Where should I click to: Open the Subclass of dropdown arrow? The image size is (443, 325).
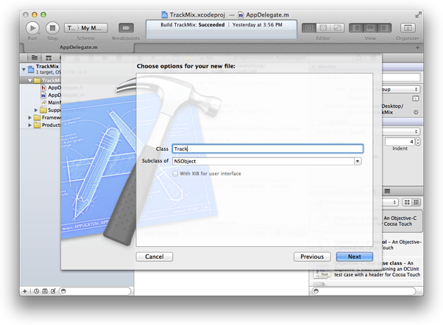tap(358, 161)
